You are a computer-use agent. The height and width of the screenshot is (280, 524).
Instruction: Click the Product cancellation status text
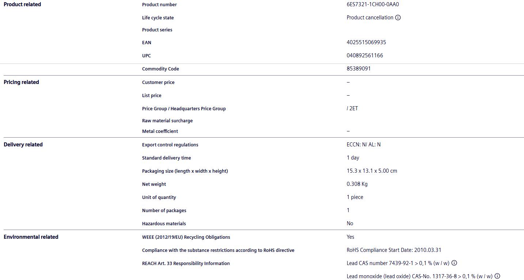coord(370,18)
